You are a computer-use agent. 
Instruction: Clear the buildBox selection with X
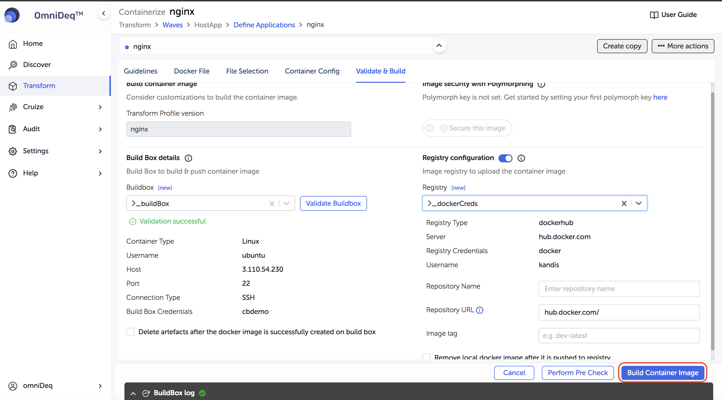tap(272, 204)
